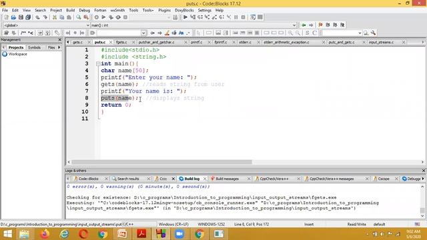The width and height of the screenshot is (427, 240).
Task: Open the global scope dropdown
Action: coord(87,25)
